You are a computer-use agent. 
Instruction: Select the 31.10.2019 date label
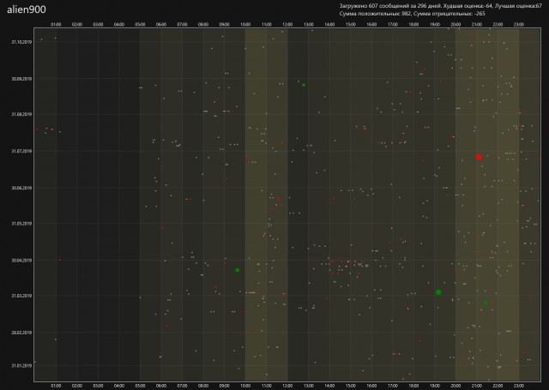point(21,42)
